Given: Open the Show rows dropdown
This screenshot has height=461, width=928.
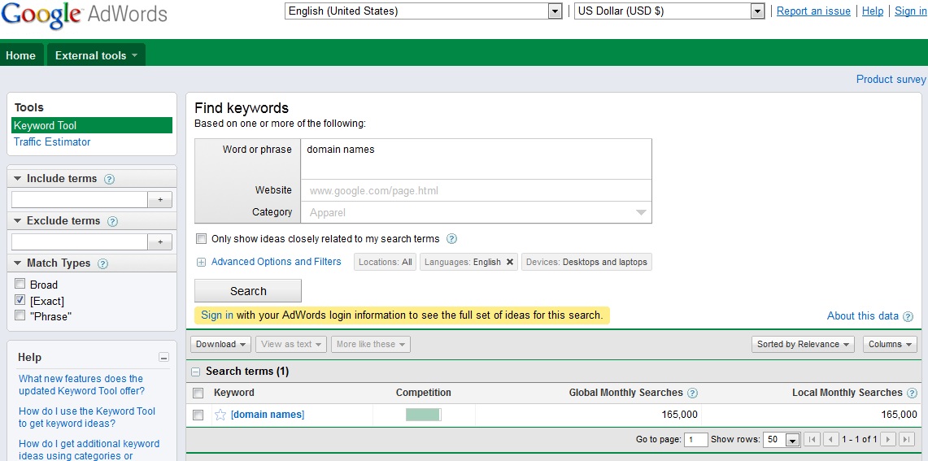Looking at the screenshot, I should click(782, 440).
